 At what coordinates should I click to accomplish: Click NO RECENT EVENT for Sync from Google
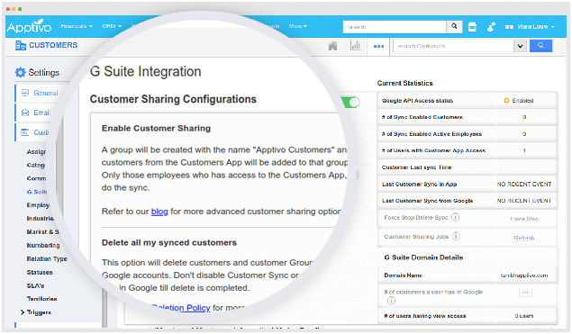[524, 201]
